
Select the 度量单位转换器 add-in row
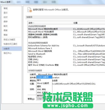[66, 35]
